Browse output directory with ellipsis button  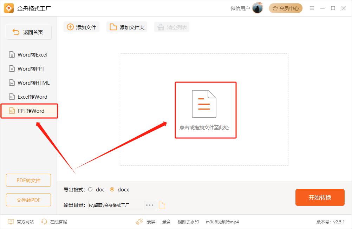[x=150, y=205]
